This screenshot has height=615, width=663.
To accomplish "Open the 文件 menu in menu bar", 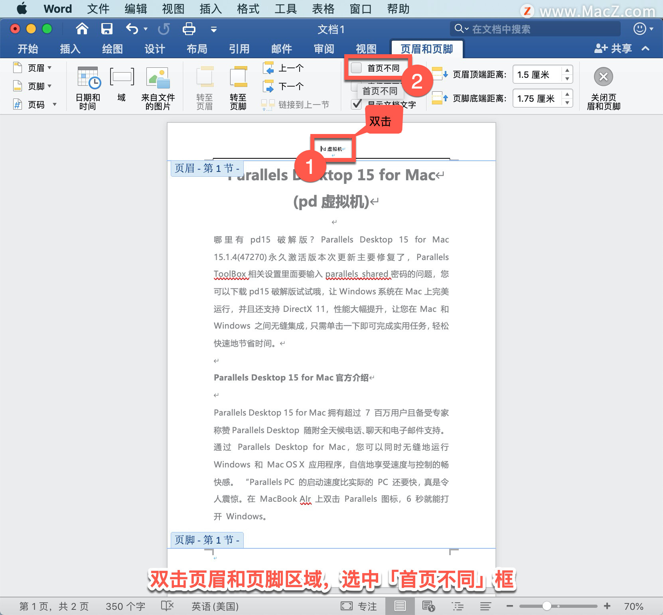I will click(98, 9).
